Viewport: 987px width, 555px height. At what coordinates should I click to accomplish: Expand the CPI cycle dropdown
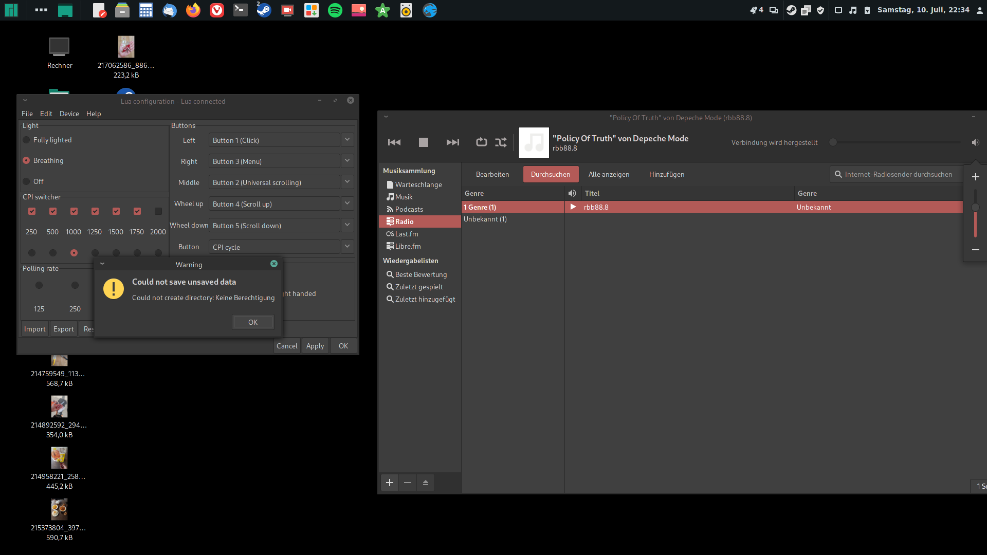tap(347, 247)
